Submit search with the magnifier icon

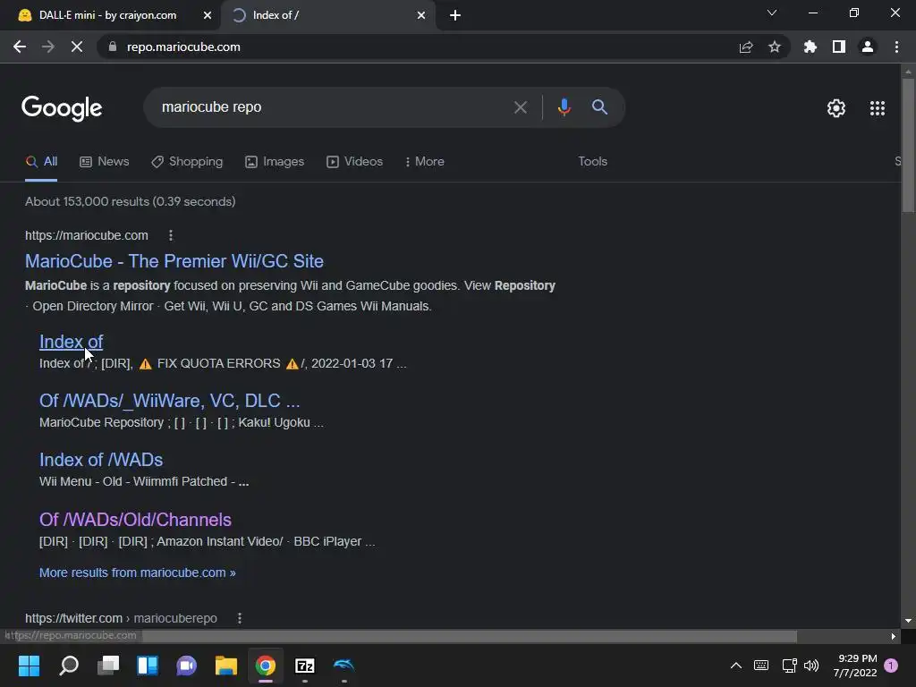click(599, 107)
